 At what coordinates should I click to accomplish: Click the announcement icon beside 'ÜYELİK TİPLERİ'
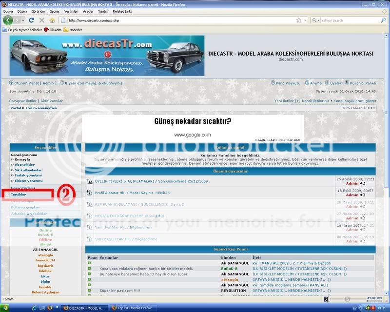(89, 181)
